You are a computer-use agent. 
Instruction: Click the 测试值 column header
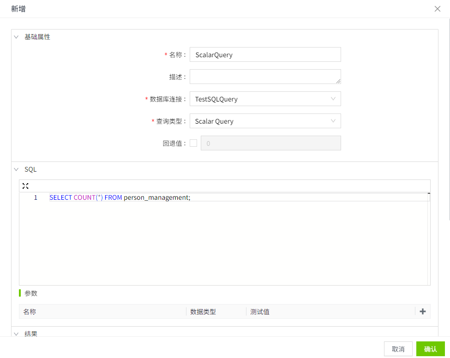(x=260, y=311)
